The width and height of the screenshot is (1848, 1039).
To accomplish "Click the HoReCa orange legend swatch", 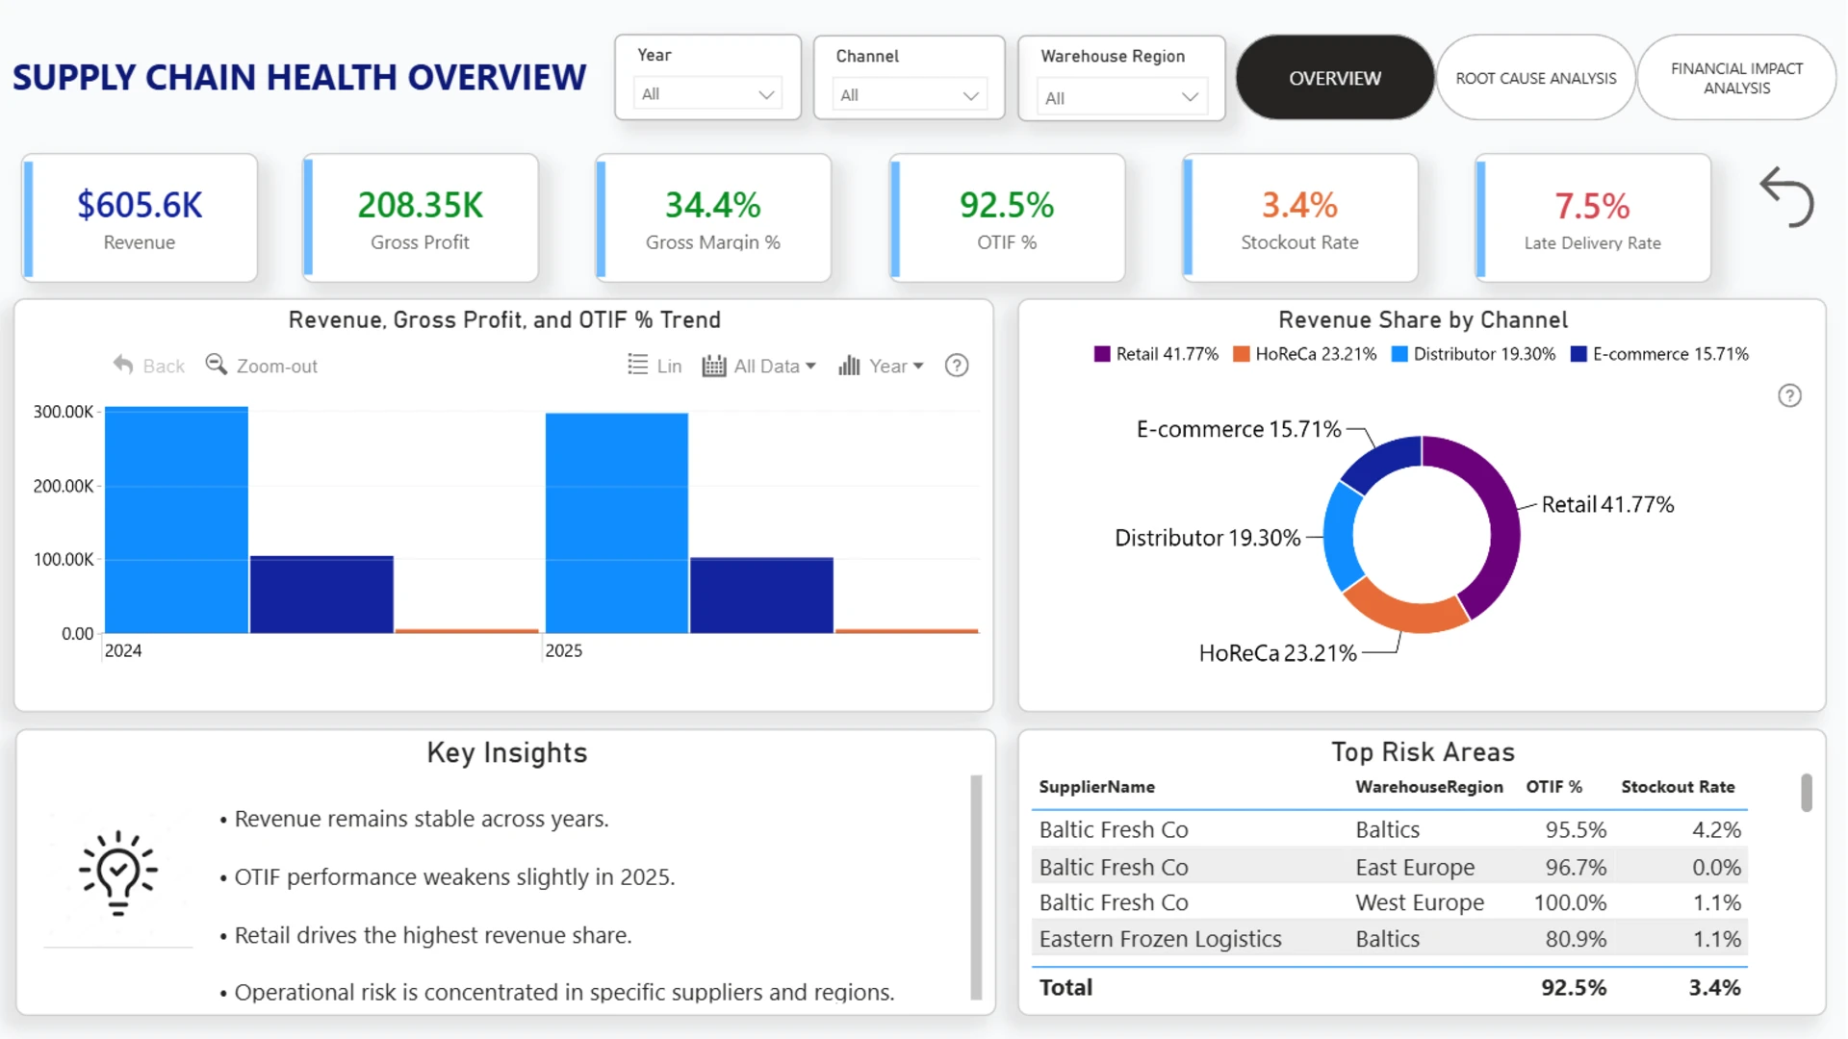I will pos(1242,354).
